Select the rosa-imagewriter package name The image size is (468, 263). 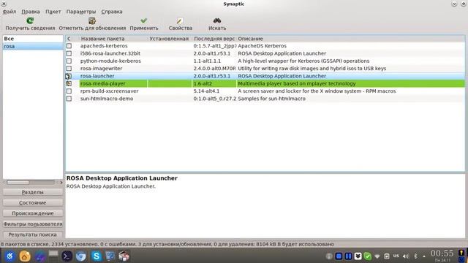click(101, 68)
